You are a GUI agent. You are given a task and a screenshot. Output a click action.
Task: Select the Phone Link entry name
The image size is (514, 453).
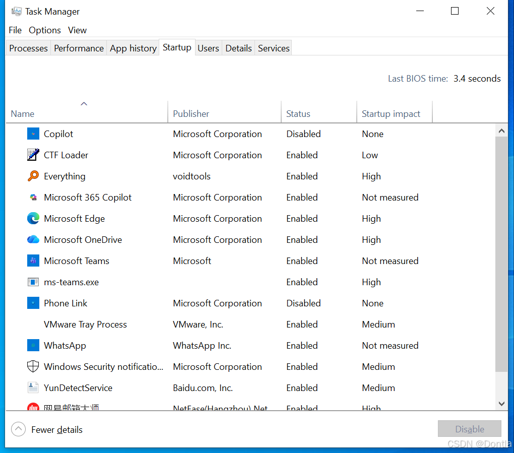66,303
